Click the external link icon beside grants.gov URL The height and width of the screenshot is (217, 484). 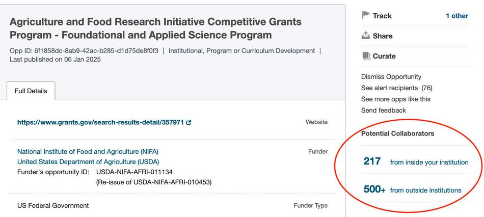tap(189, 122)
